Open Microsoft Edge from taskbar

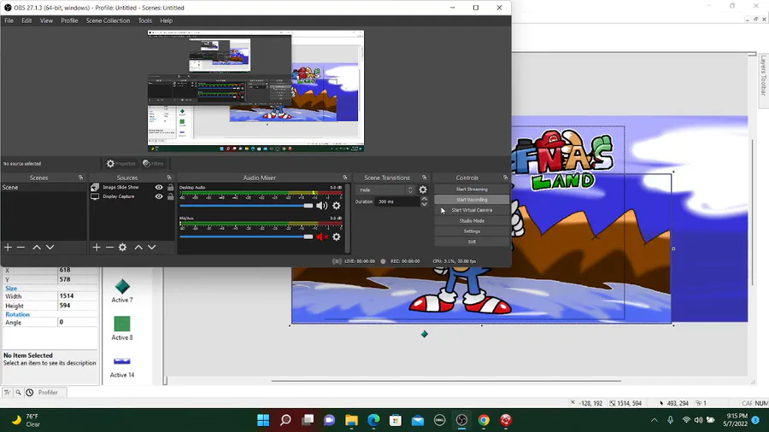(x=373, y=420)
